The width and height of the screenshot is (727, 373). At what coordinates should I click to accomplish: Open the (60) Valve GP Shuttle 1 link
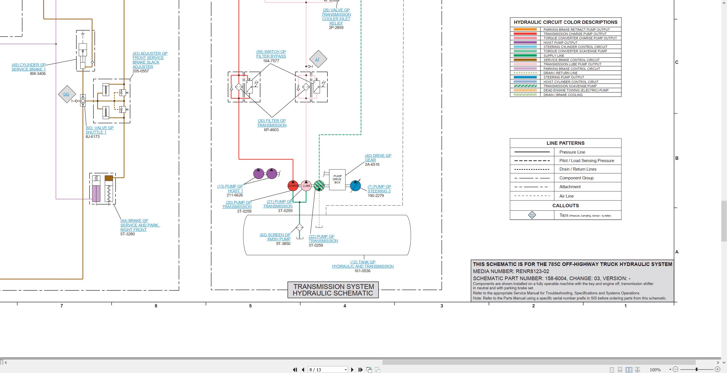[x=99, y=130]
